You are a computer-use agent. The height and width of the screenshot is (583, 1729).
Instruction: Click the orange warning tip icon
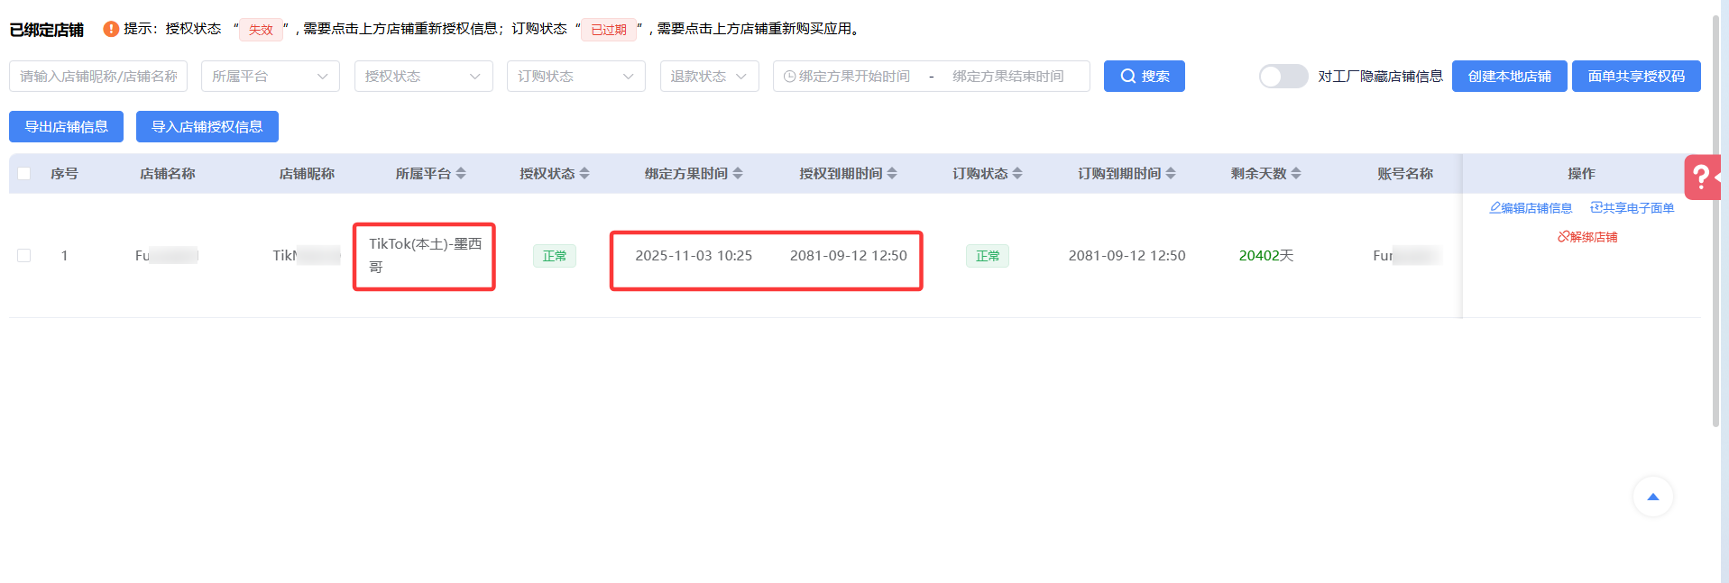[x=111, y=29]
